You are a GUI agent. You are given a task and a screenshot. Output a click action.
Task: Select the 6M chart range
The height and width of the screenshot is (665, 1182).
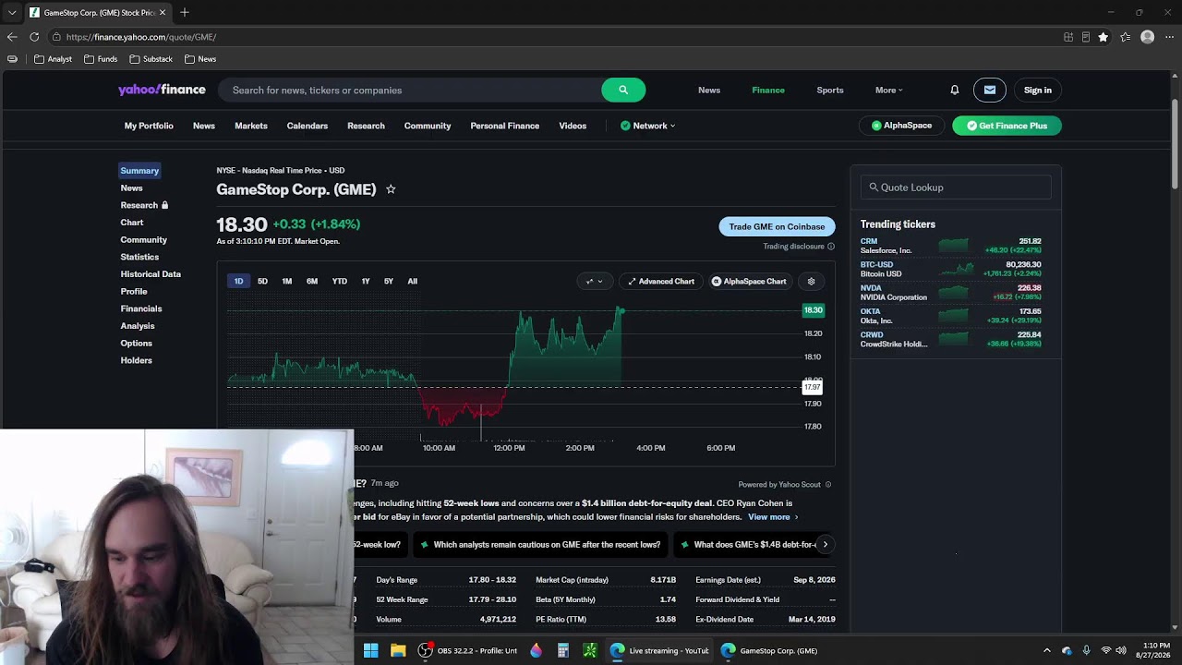(x=312, y=281)
